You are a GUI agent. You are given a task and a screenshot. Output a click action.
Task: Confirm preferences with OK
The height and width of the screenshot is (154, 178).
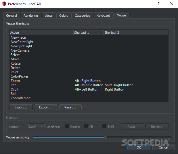click(139, 147)
